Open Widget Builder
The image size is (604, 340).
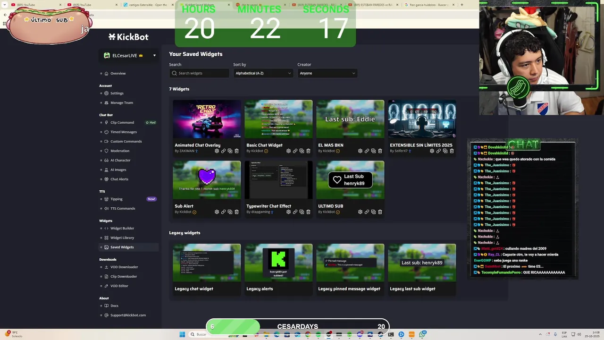coord(122,229)
